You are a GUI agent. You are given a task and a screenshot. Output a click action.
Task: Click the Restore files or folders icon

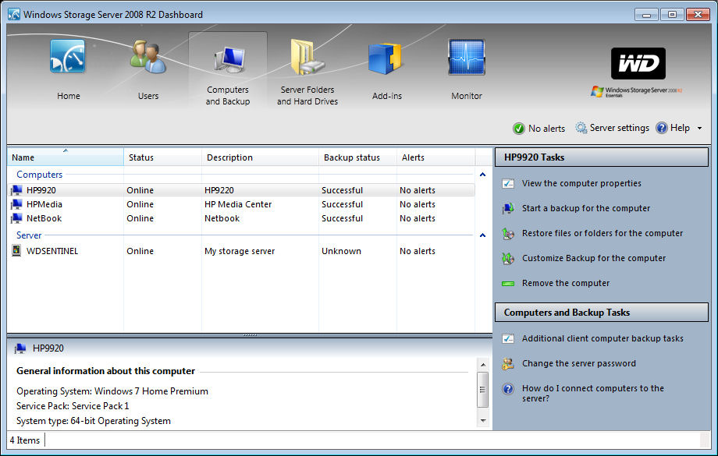tap(508, 233)
